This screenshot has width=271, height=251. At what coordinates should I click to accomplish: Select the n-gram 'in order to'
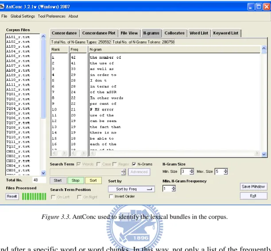[x=103, y=75]
